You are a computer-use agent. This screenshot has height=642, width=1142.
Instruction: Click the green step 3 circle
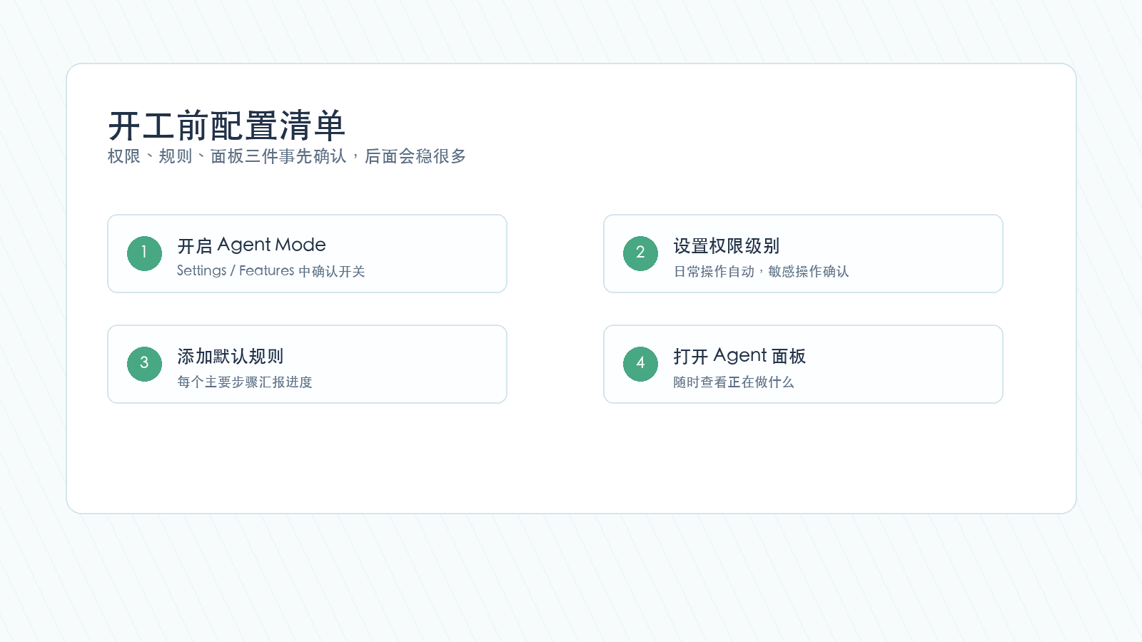(144, 364)
